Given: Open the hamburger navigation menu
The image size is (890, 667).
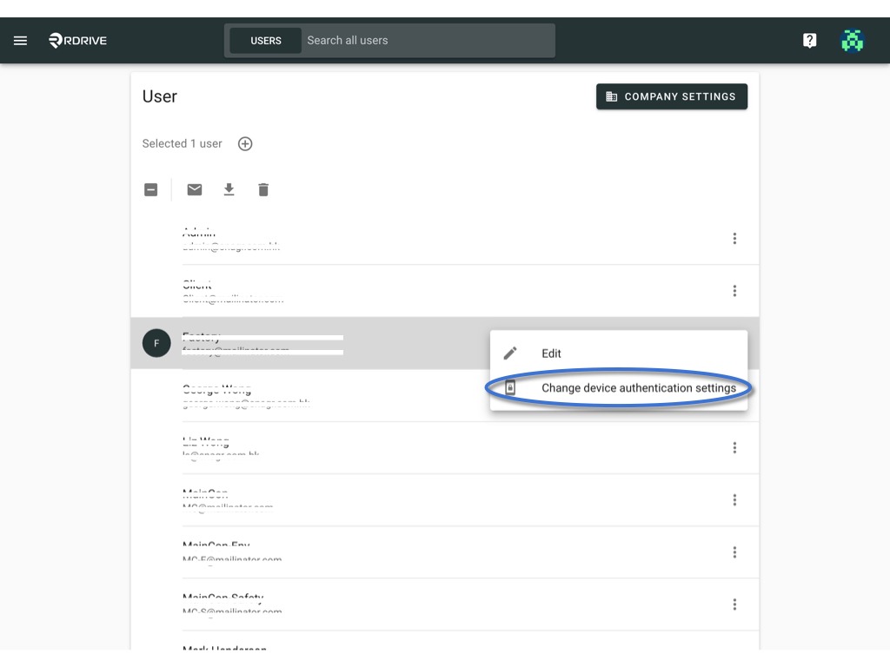Looking at the screenshot, I should (21, 40).
